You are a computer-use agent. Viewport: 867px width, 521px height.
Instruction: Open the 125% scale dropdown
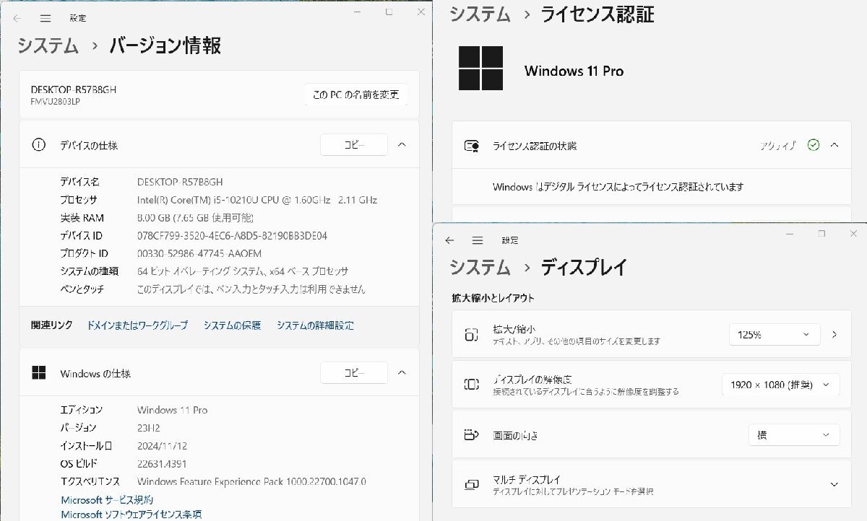[775, 335]
